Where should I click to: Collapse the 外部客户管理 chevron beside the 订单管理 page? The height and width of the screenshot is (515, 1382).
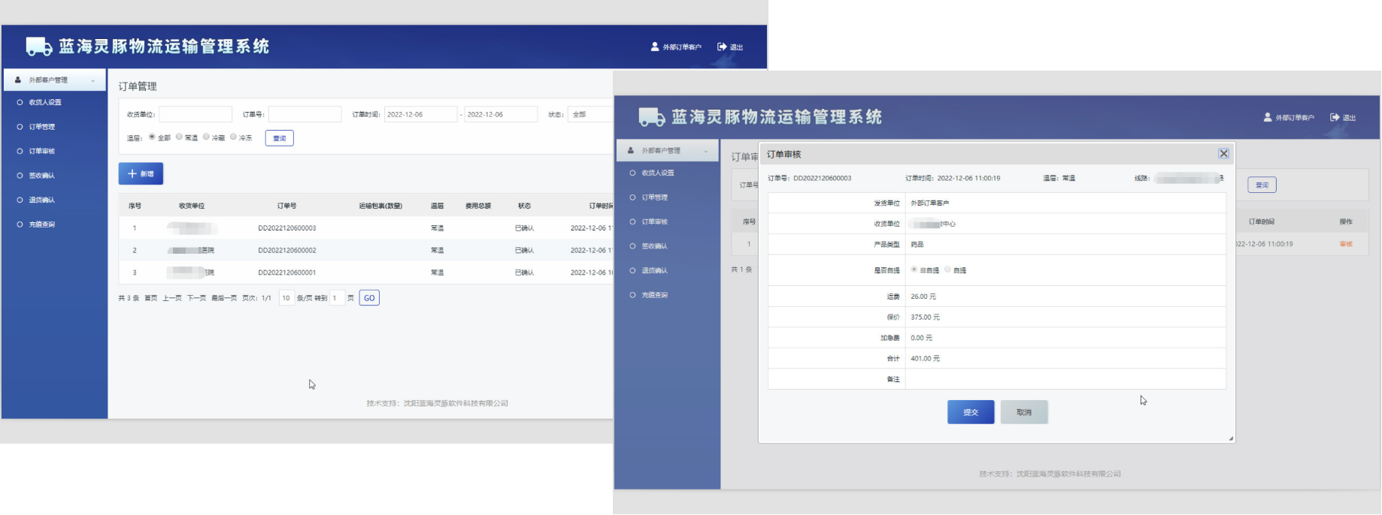pos(93,80)
